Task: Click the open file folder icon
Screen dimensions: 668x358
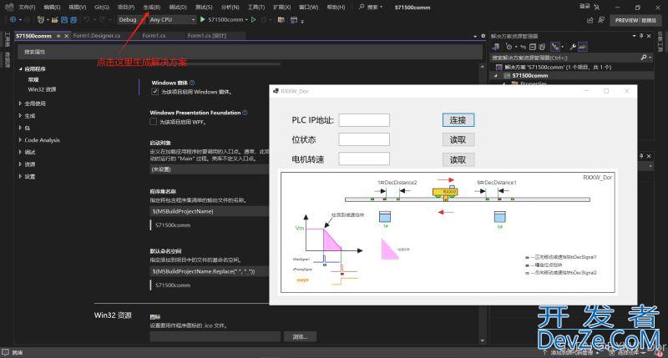Action: coord(54,19)
